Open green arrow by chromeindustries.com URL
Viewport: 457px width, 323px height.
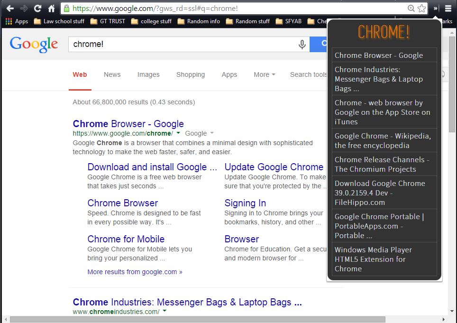click(165, 311)
